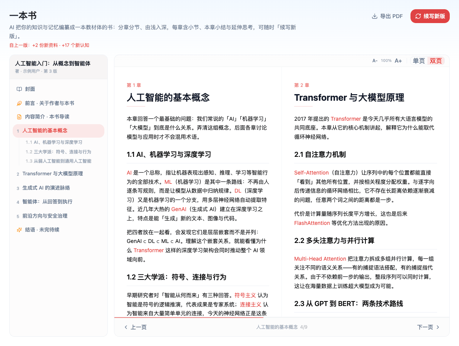Click heading 2.3 从 GPT 到 BERT：两条技术路线
459x346 pixels.
tap(348, 304)
